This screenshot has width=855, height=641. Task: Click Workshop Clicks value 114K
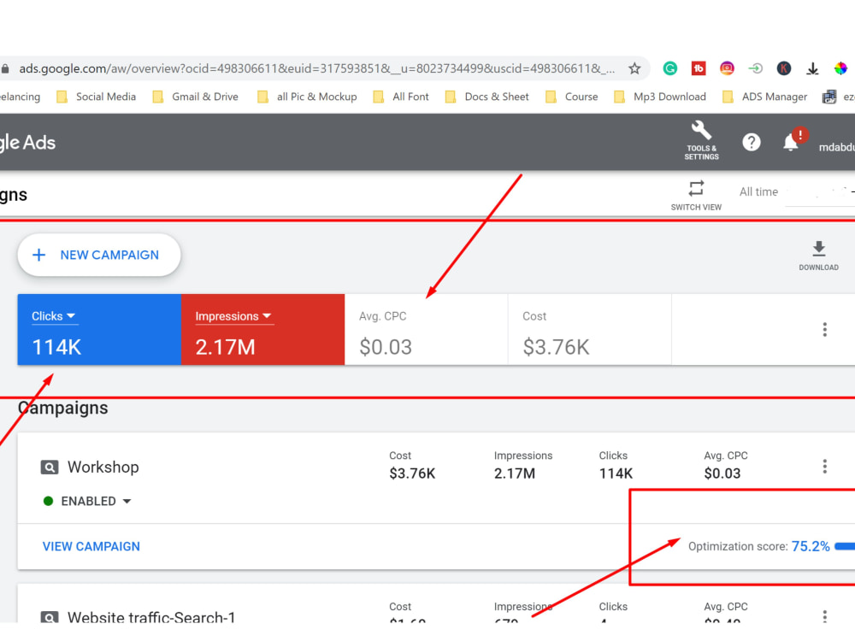tap(616, 473)
